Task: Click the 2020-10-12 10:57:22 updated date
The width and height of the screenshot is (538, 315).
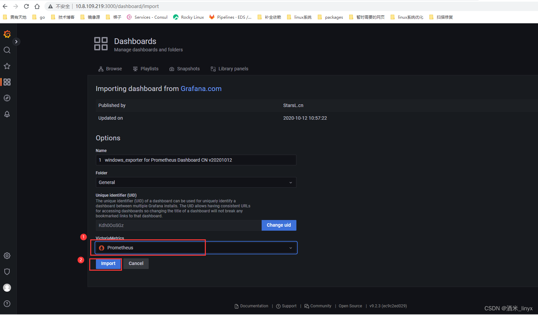Action: (305, 118)
